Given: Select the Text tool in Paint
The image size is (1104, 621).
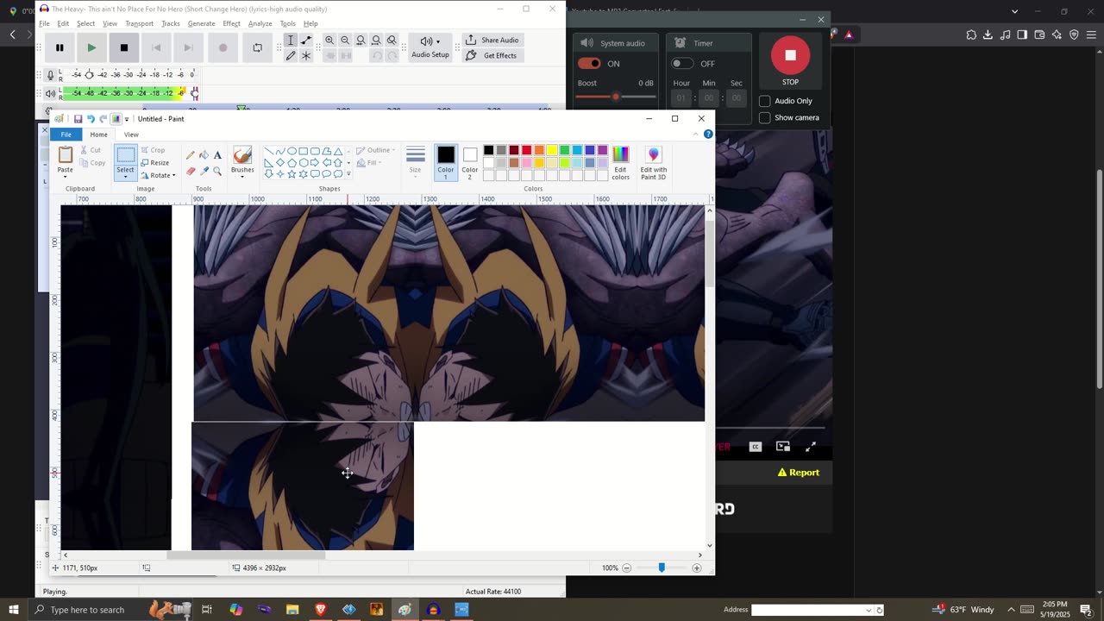Looking at the screenshot, I should (x=217, y=155).
